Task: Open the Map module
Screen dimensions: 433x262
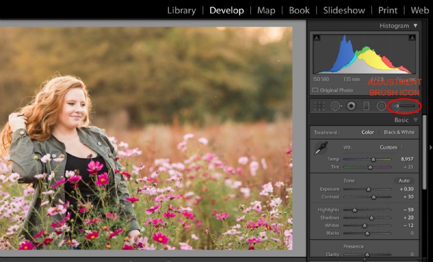Action: coord(266,10)
